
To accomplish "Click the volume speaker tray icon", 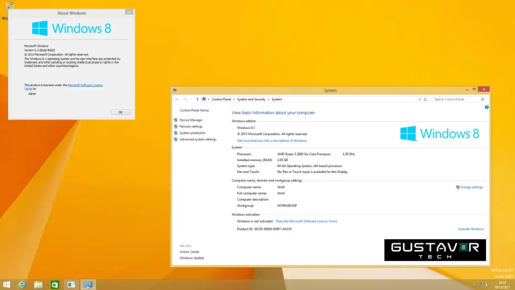I will (487, 285).
